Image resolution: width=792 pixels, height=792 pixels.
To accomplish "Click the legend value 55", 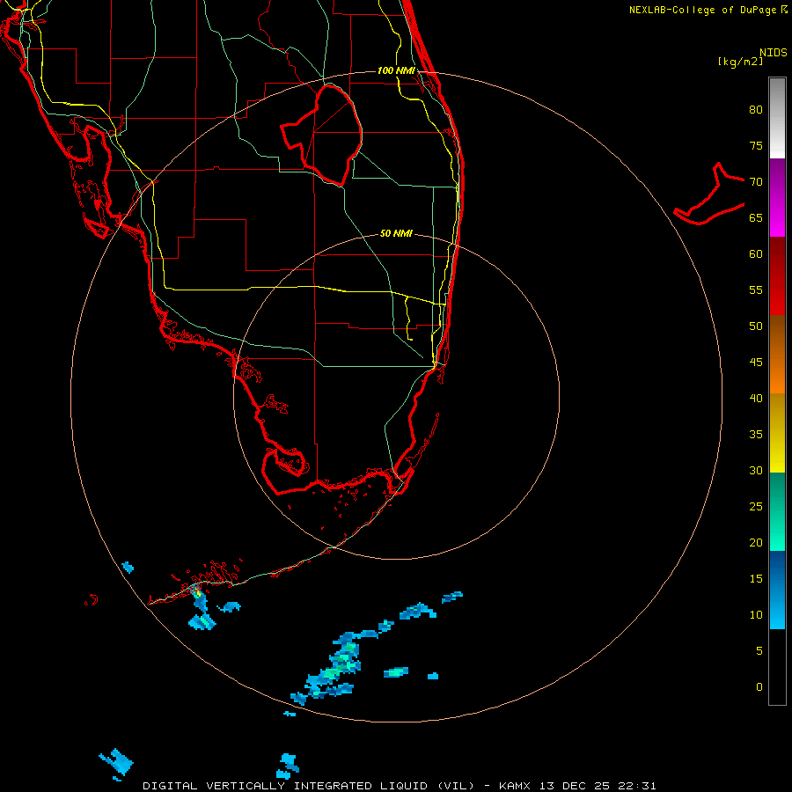I will [756, 290].
